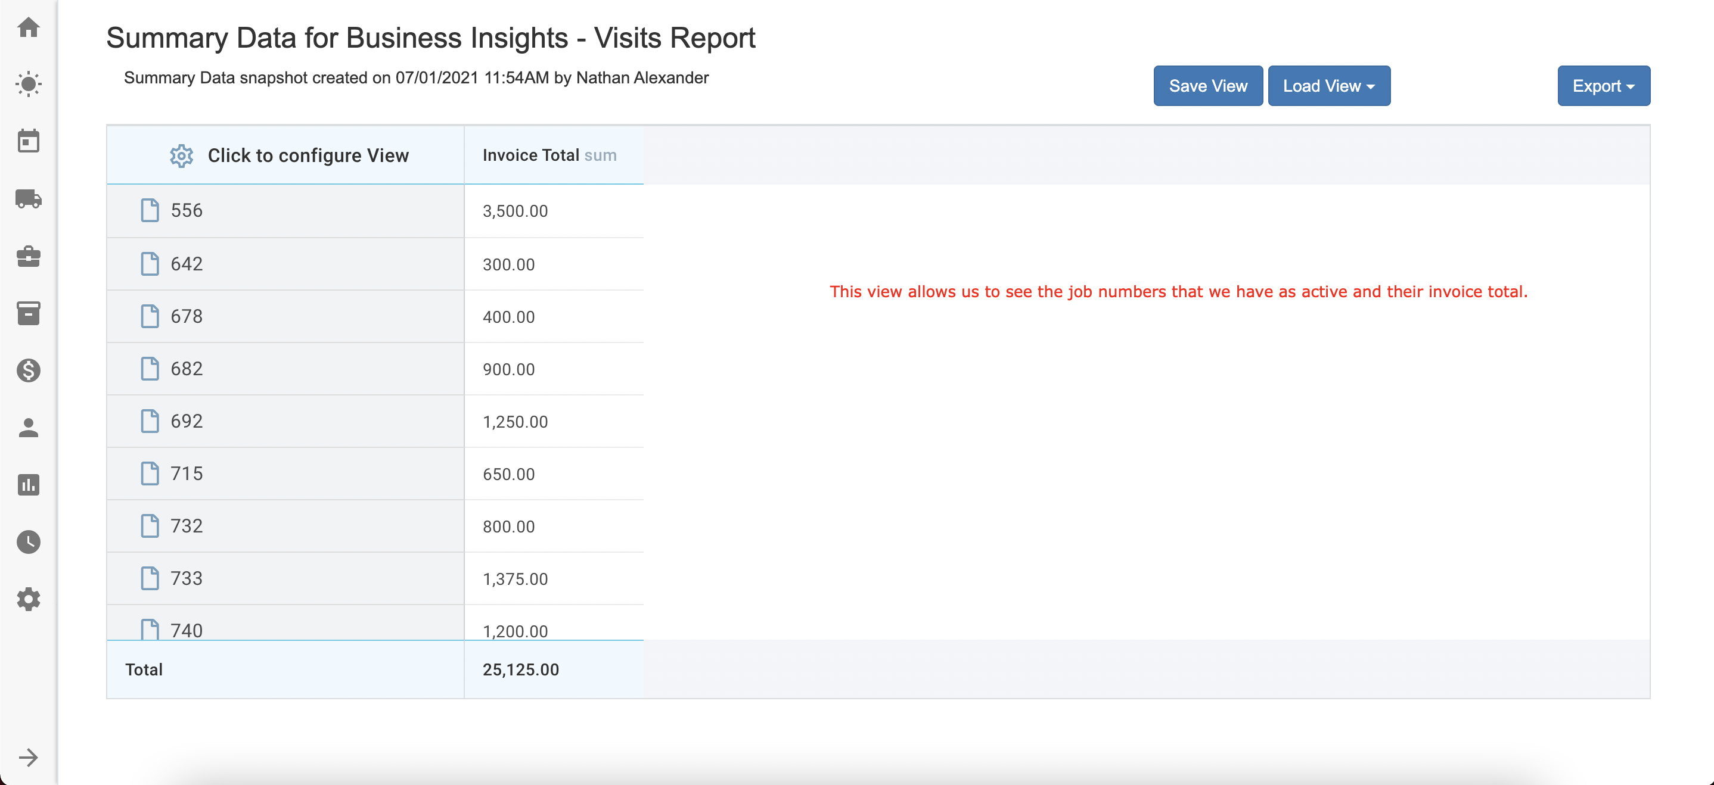This screenshot has height=785, width=1714.
Task: Open the briefcase jobs icon
Action: (28, 256)
